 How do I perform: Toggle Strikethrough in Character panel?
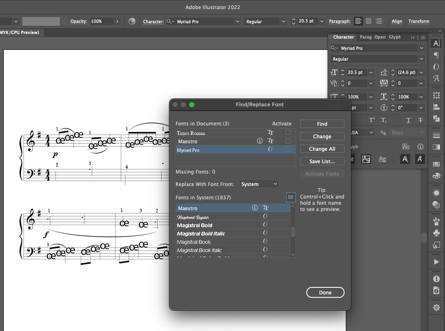click(421, 120)
